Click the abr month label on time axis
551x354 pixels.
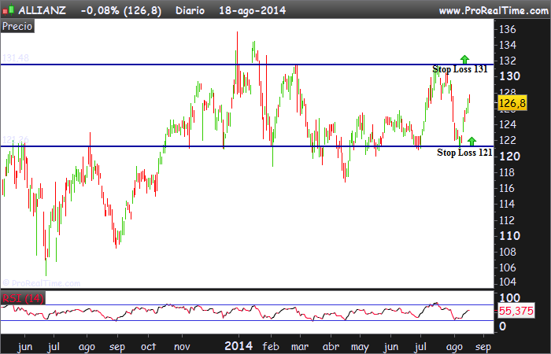click(331, 347)
